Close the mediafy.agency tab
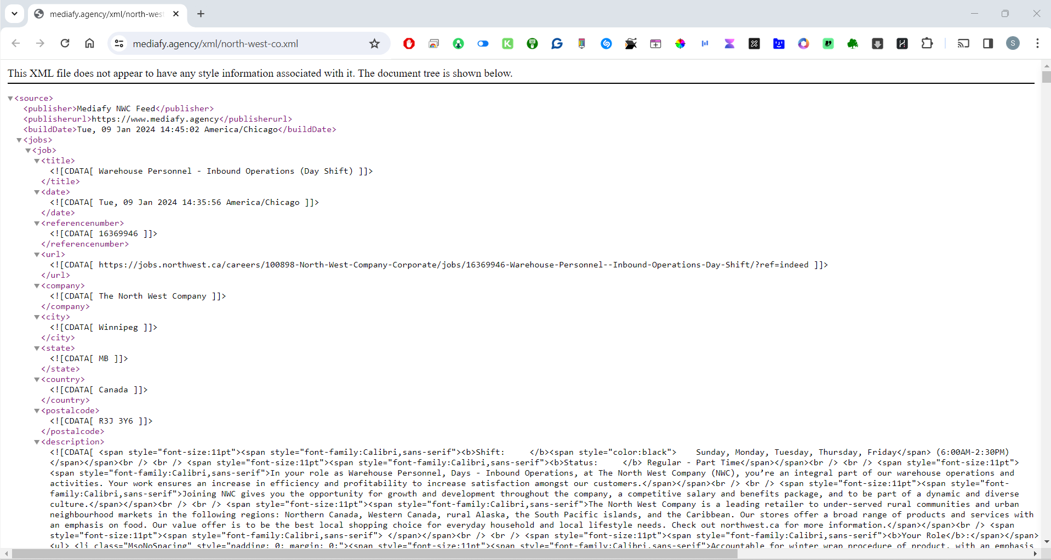Image resolution: width=1051 pixels, height=560 pixels. tap(176, 14)
